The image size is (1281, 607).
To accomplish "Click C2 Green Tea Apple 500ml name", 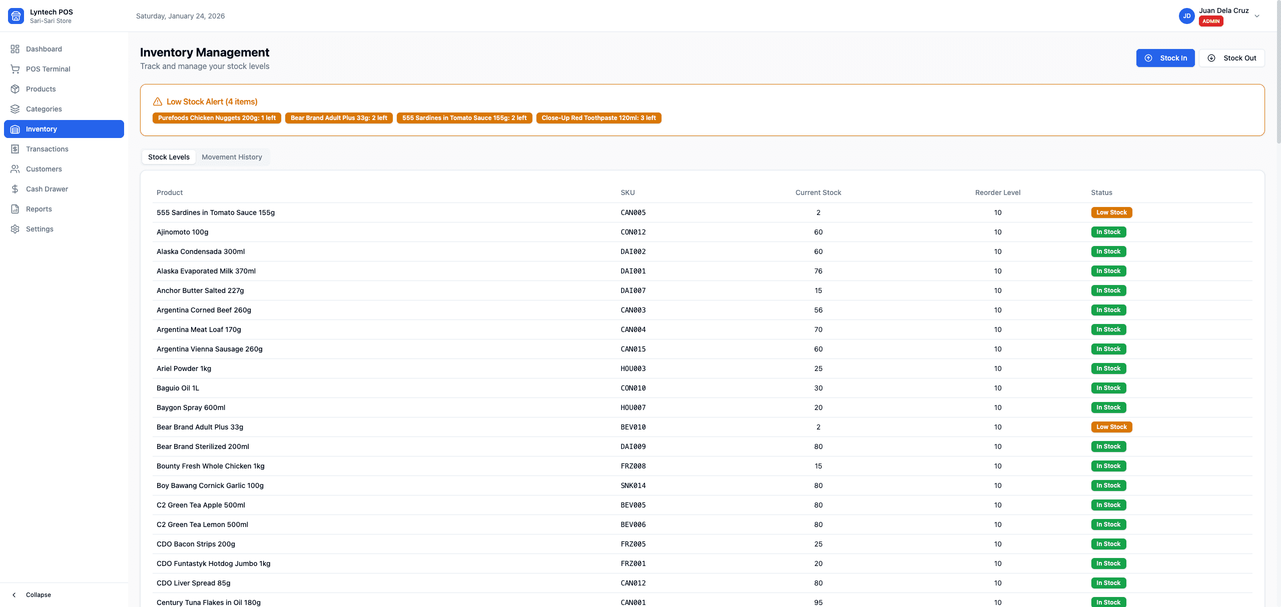I will tap(201, 505).
